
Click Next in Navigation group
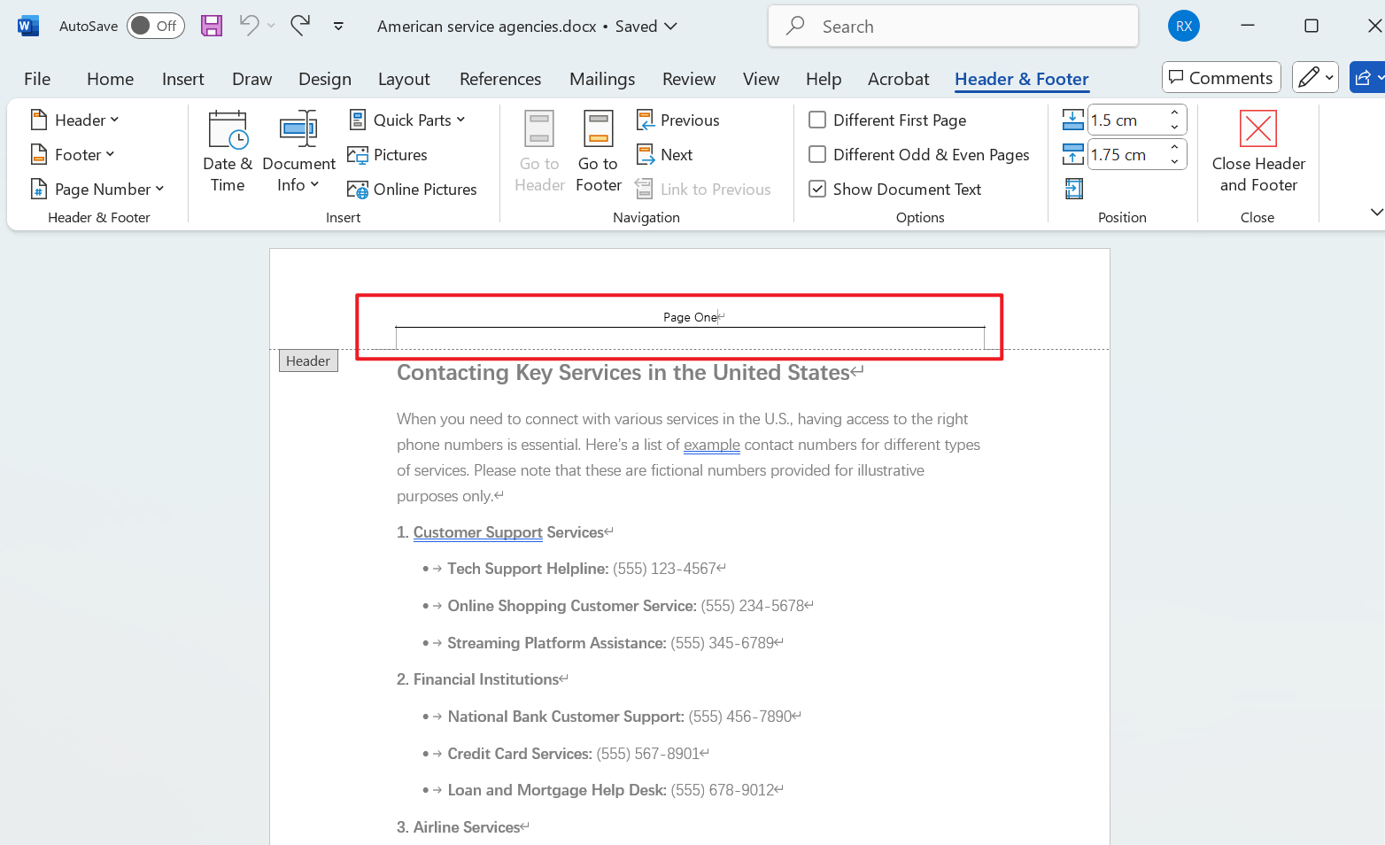(665, 154)
